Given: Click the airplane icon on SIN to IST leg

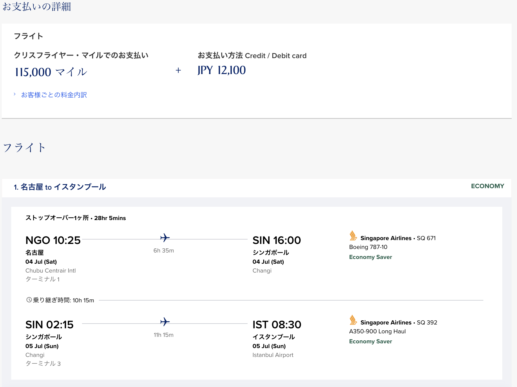Looking at the screenshot, I should pyautogui.click(x=165, y=322).
